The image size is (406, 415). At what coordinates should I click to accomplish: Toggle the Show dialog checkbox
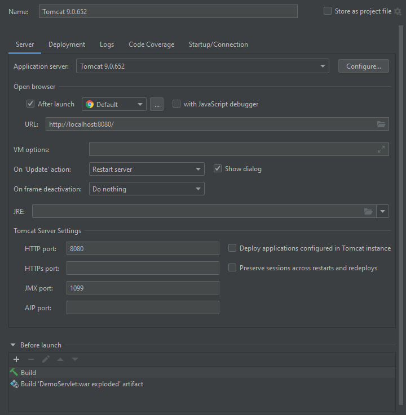[x=218, y=168]
